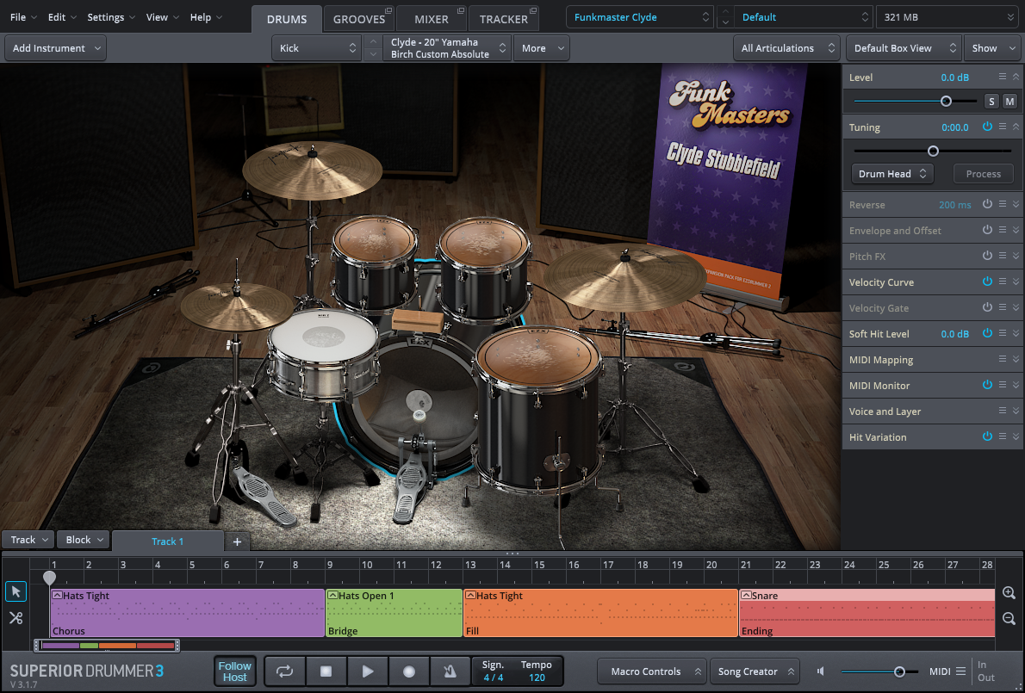Switch to the Mixer tab
1025x693 pixels.
pos(432,19)
